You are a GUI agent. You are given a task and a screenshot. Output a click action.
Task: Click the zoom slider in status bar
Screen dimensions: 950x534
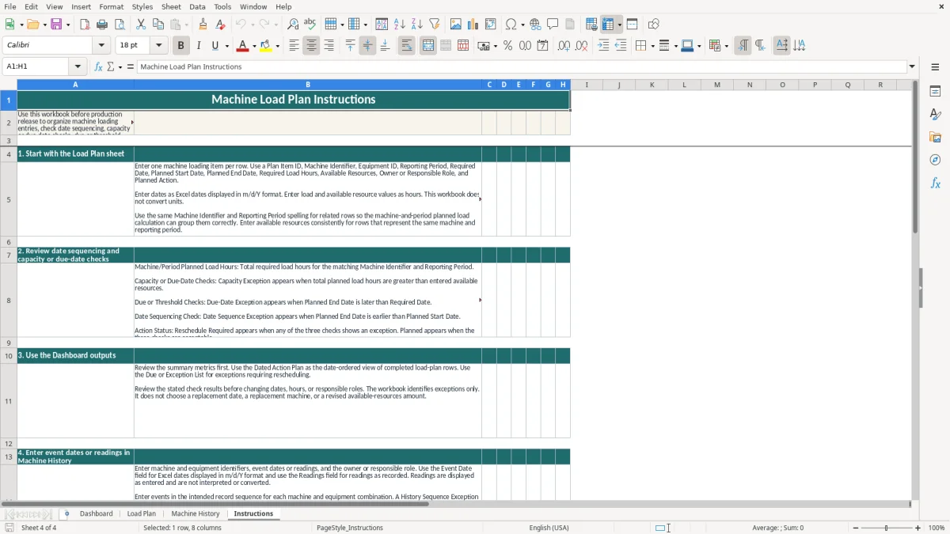pyautogui.click(x=886, y=528)
